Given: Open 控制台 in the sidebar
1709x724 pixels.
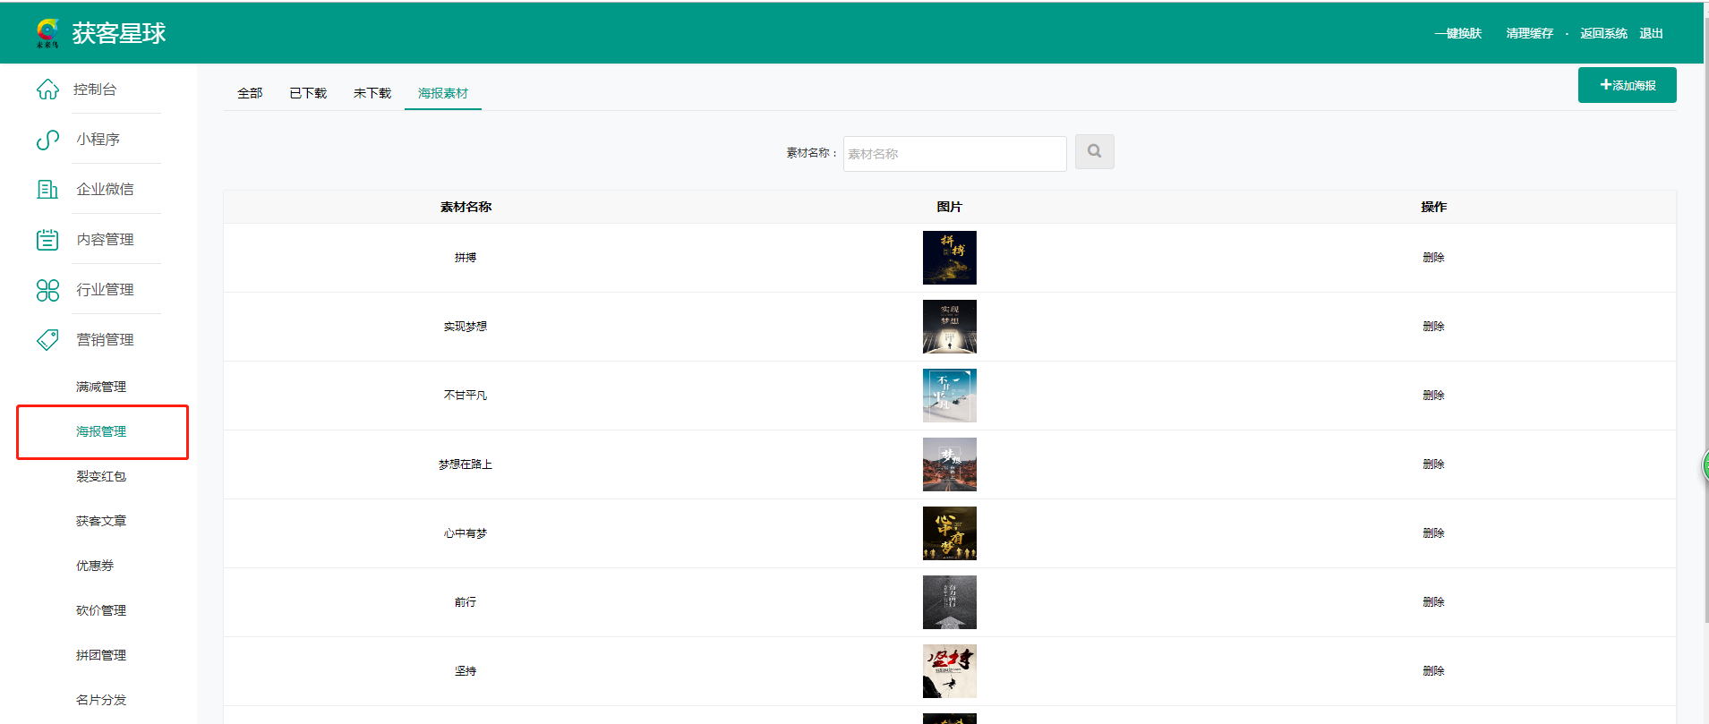Looking at the screenshot, I should [x=95, y=89].
